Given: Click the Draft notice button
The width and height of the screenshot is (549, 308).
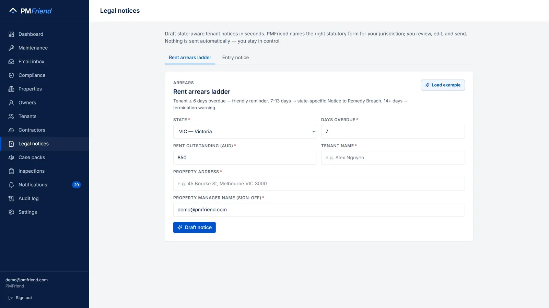Looking at the screenshot, I should pos(195,227).
